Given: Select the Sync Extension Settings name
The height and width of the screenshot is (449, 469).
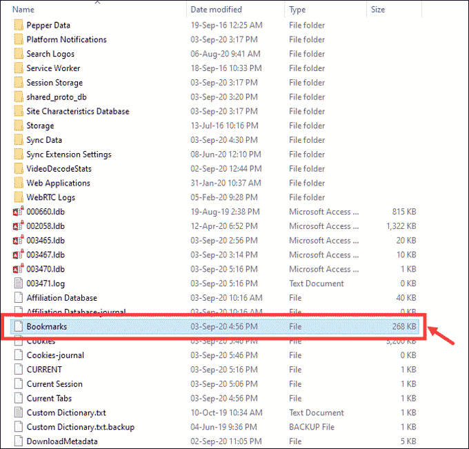Looking at the screenshot, I should click(x=69, y=154).
